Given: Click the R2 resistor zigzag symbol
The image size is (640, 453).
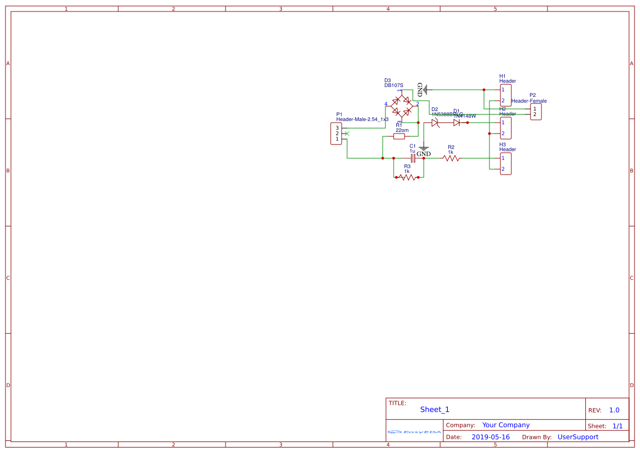Looking at the screenshot, I should (x=451, y=158).
